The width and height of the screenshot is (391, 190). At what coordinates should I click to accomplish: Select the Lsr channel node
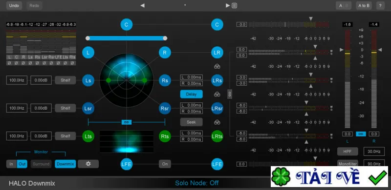(x=88, y=109)
